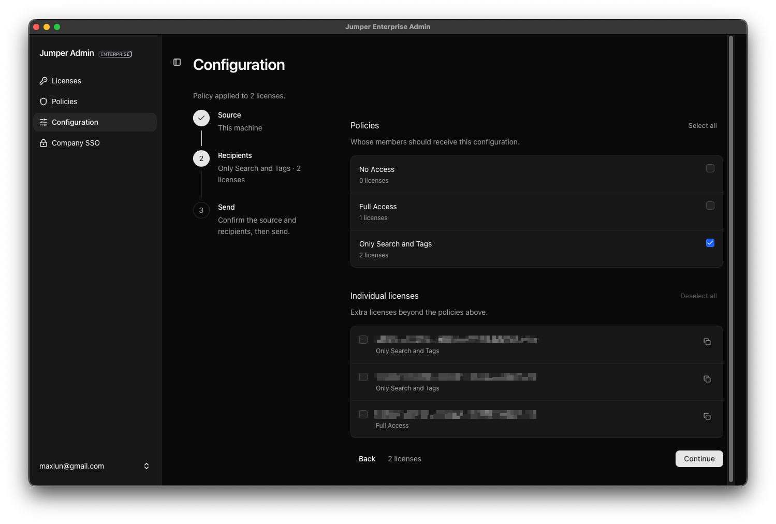Check the No Access policy checkbox
The width and height of the screenshot is (776, 524).
[710, 168]
